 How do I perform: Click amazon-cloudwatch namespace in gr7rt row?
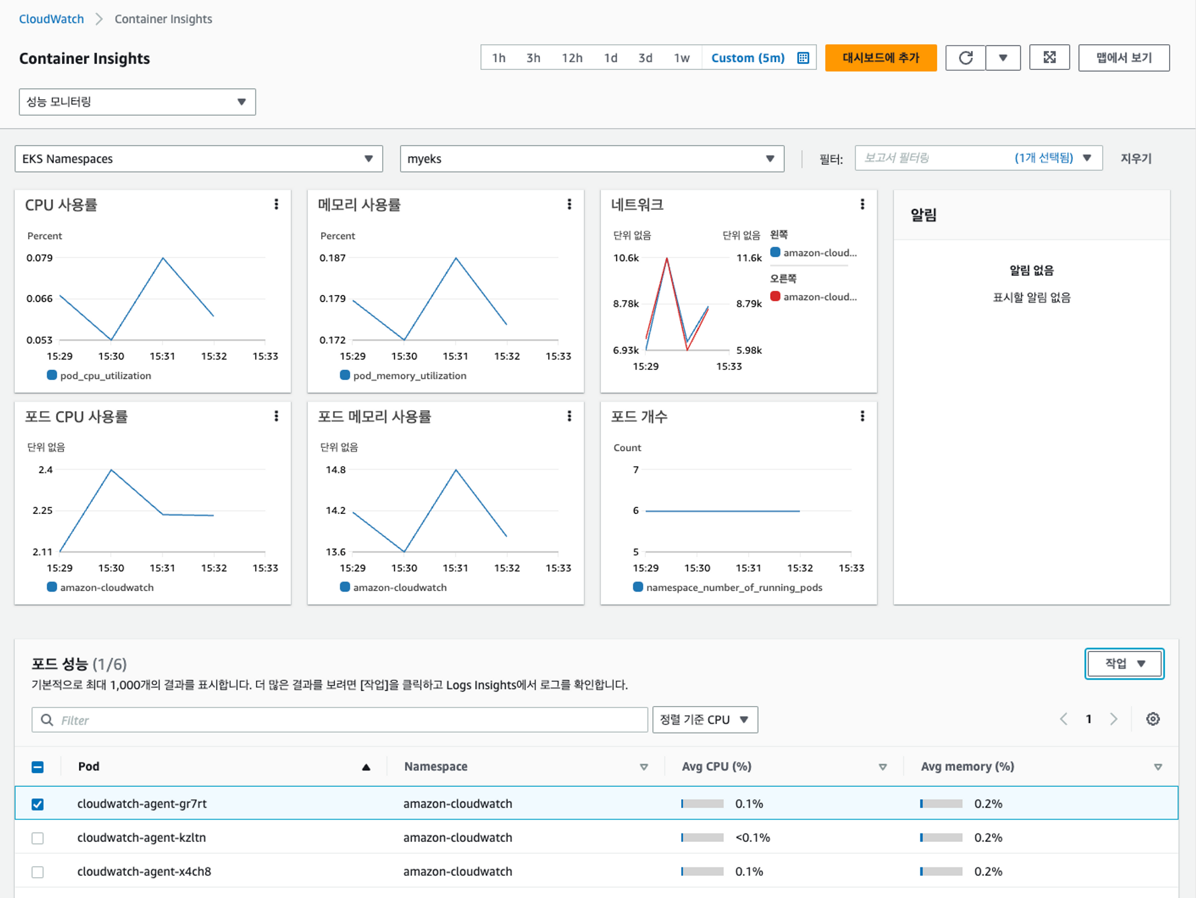457,803
